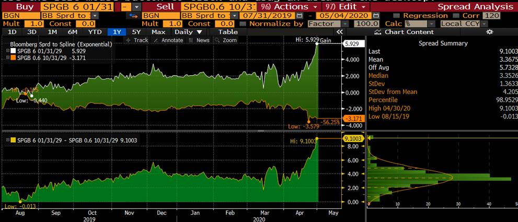
Task: Switch to 3D range
Action: 32,32
